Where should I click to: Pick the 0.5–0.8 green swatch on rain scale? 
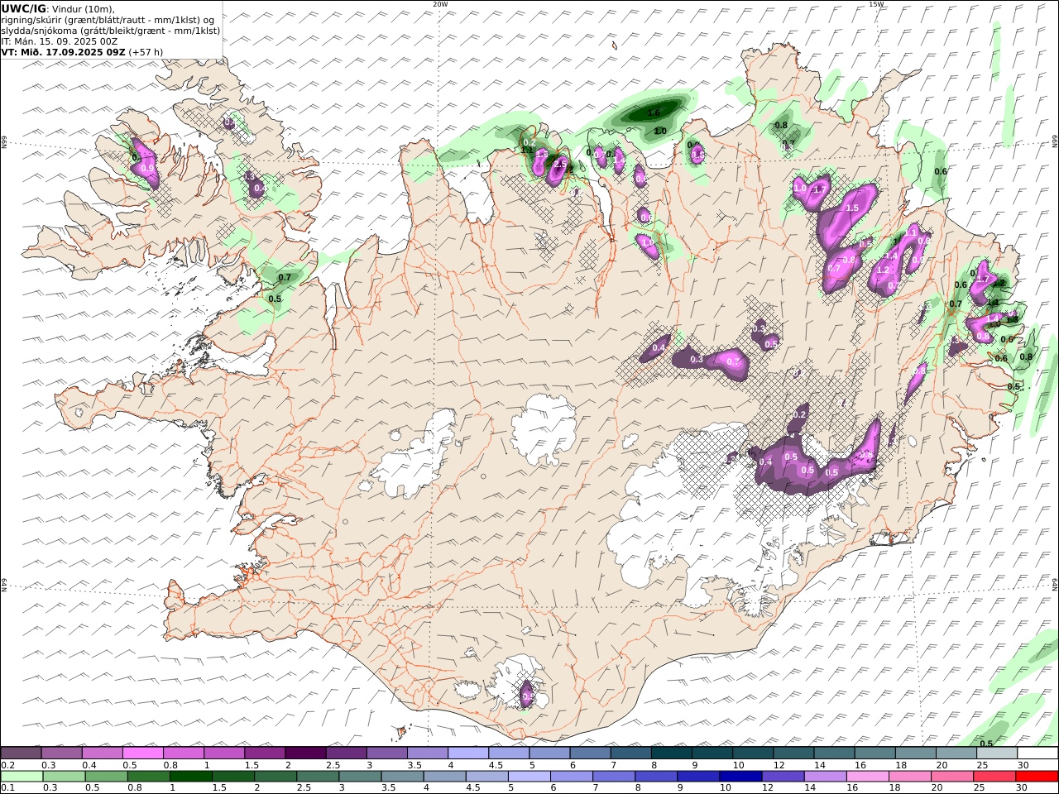[x=107, y=777]
